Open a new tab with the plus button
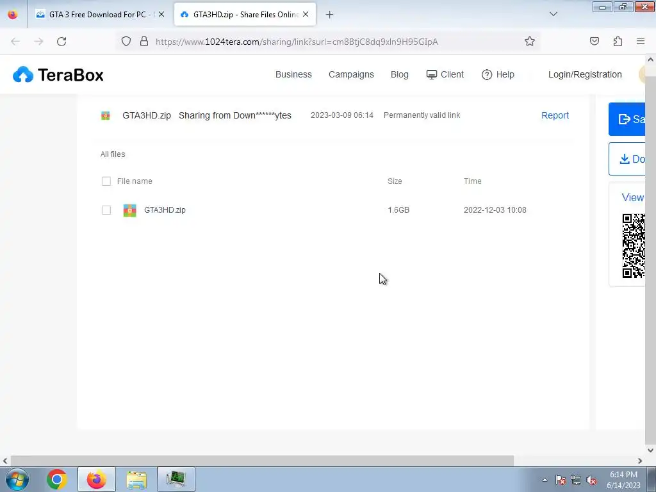656x492 pixels. (x=330, y=15)
